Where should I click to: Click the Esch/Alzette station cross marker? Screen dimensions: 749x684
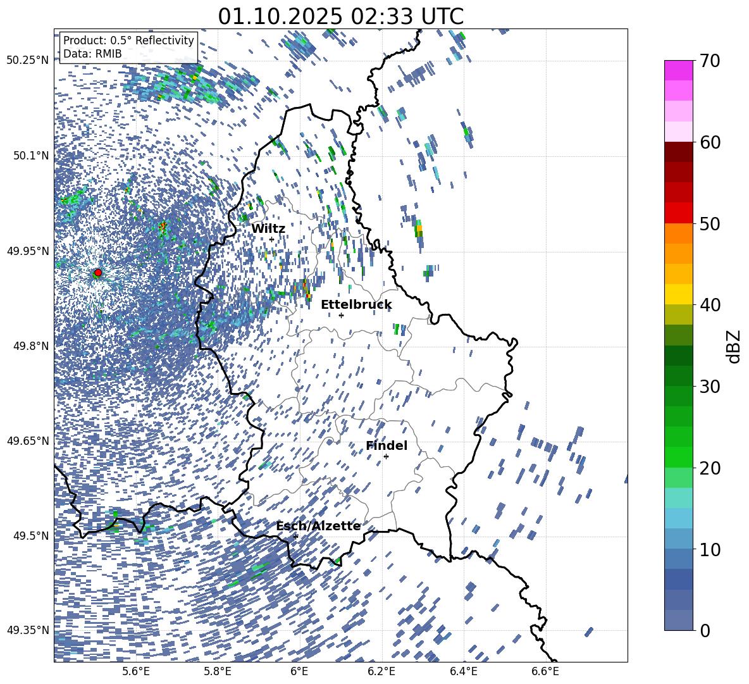click(x=295, y=537)
